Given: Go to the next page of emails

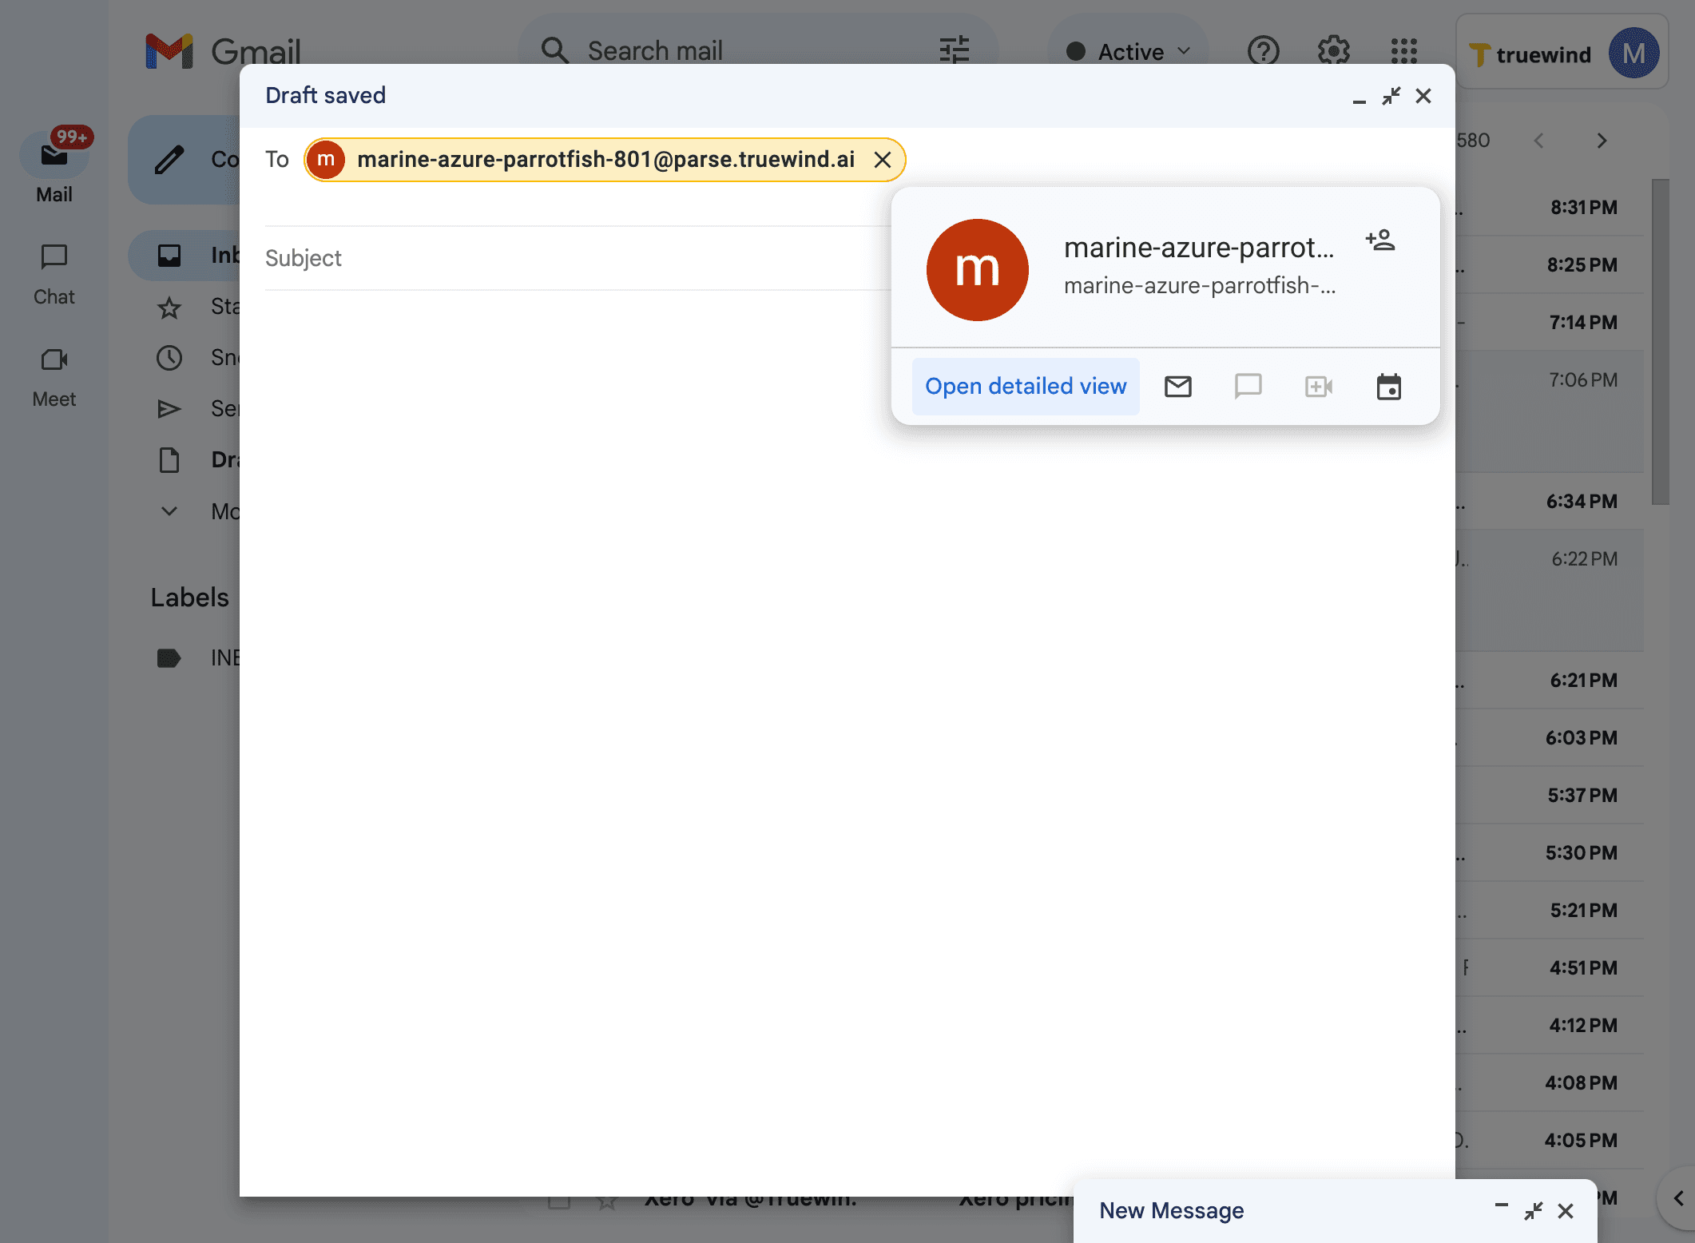Looking at the screenshot, I should 1602,141.
